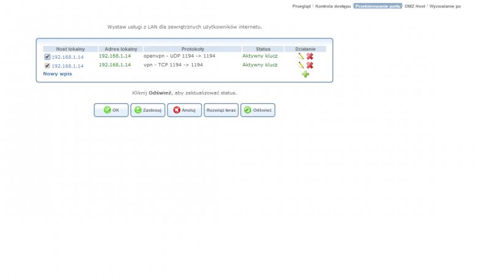Uncheck the vpn TCP rule checkbox
This screenshot has height=276, width=491.
pyautogui.click(x=47, y=66)
